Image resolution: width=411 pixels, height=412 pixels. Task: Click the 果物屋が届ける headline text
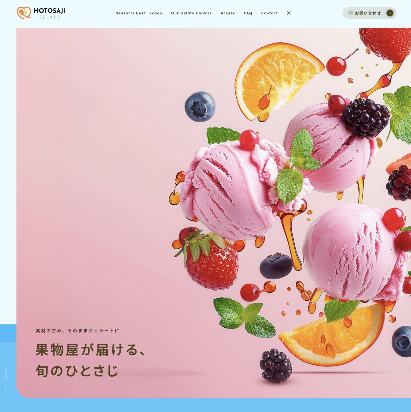[91, 350]
